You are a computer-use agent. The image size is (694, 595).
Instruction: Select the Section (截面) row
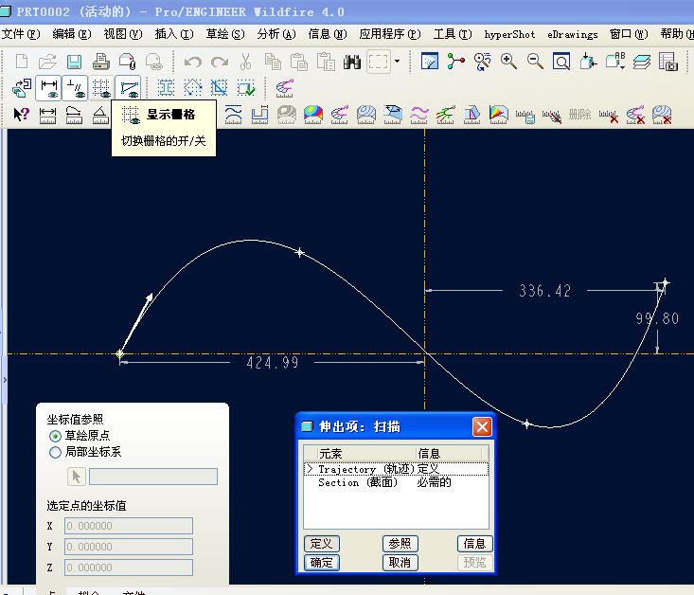point(396,482)
